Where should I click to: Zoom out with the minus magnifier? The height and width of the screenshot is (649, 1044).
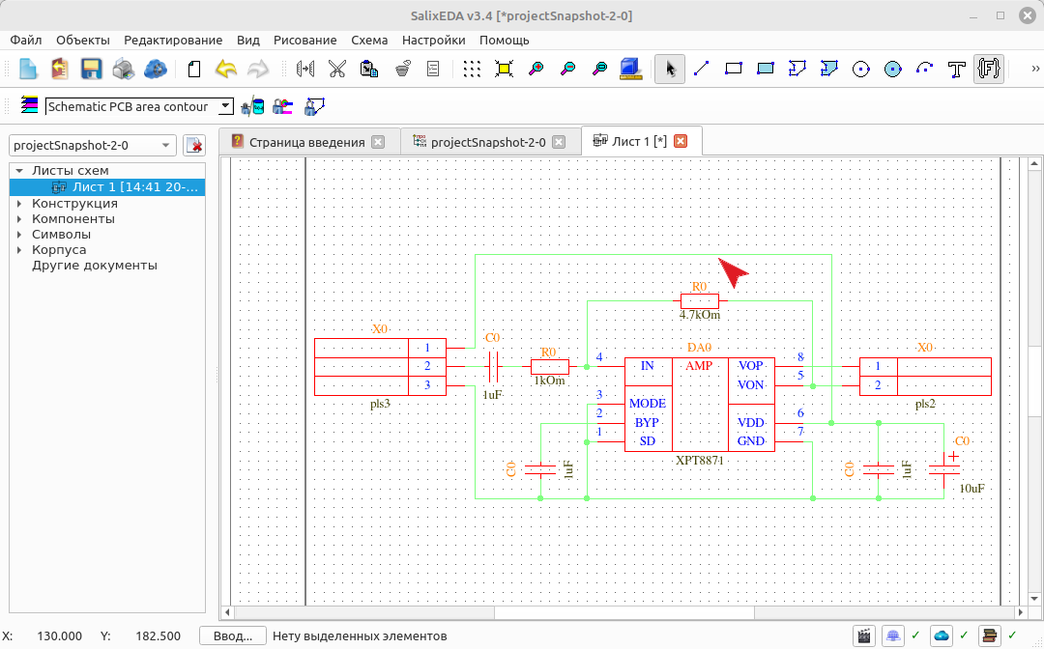568,69
